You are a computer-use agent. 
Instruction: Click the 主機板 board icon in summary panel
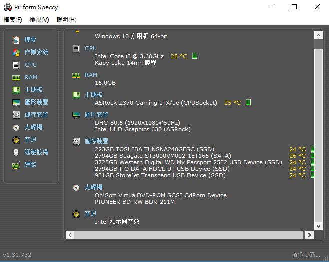coord(76,95)
